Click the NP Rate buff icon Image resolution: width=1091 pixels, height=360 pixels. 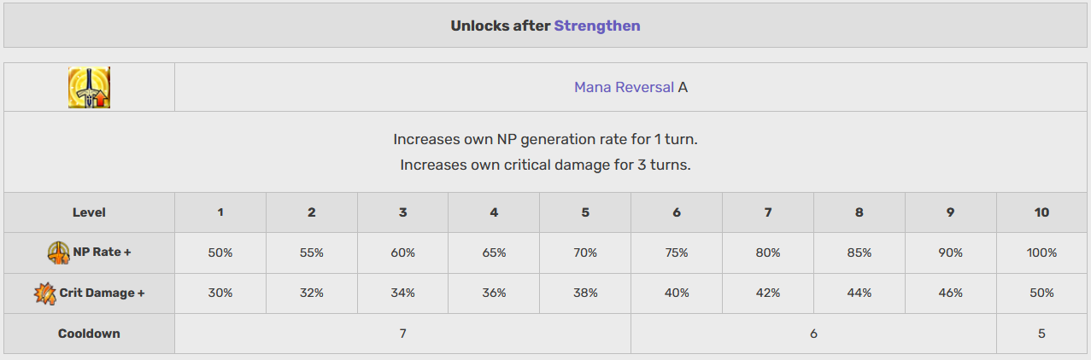coord(57,253)
